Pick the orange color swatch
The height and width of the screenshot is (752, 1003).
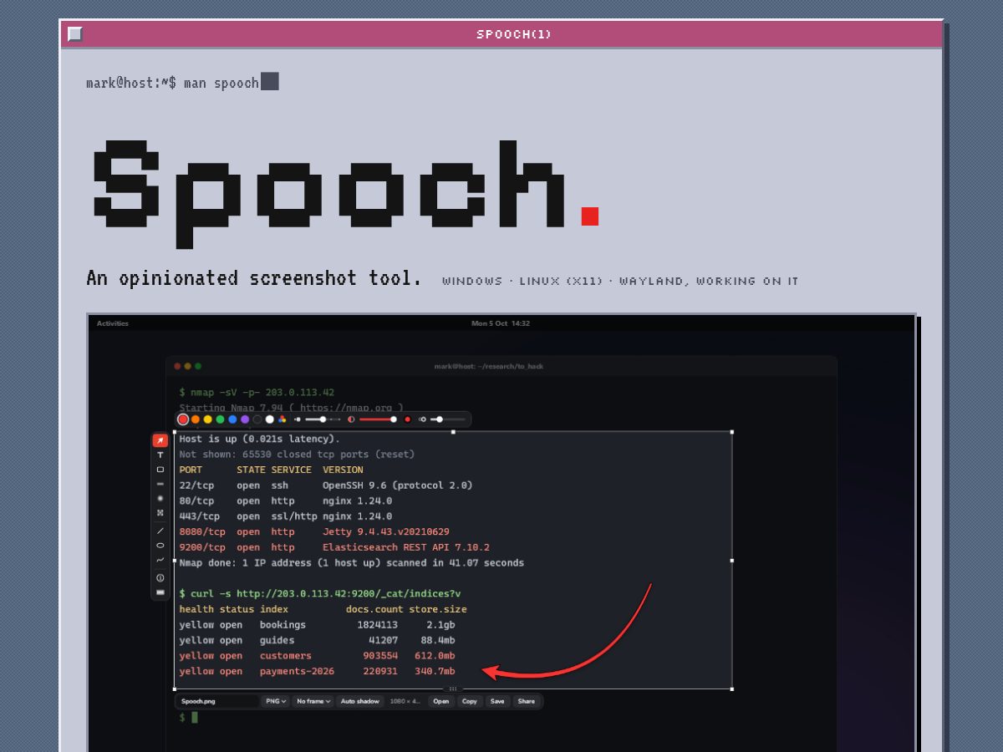click(x=196, y=419)
